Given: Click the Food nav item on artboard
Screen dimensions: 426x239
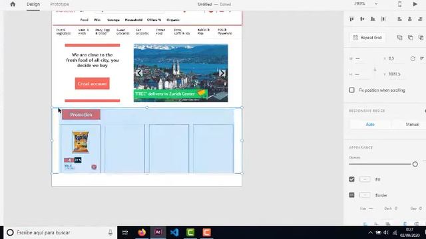Looking at the screenshot, I should click(x=85, y=20).
